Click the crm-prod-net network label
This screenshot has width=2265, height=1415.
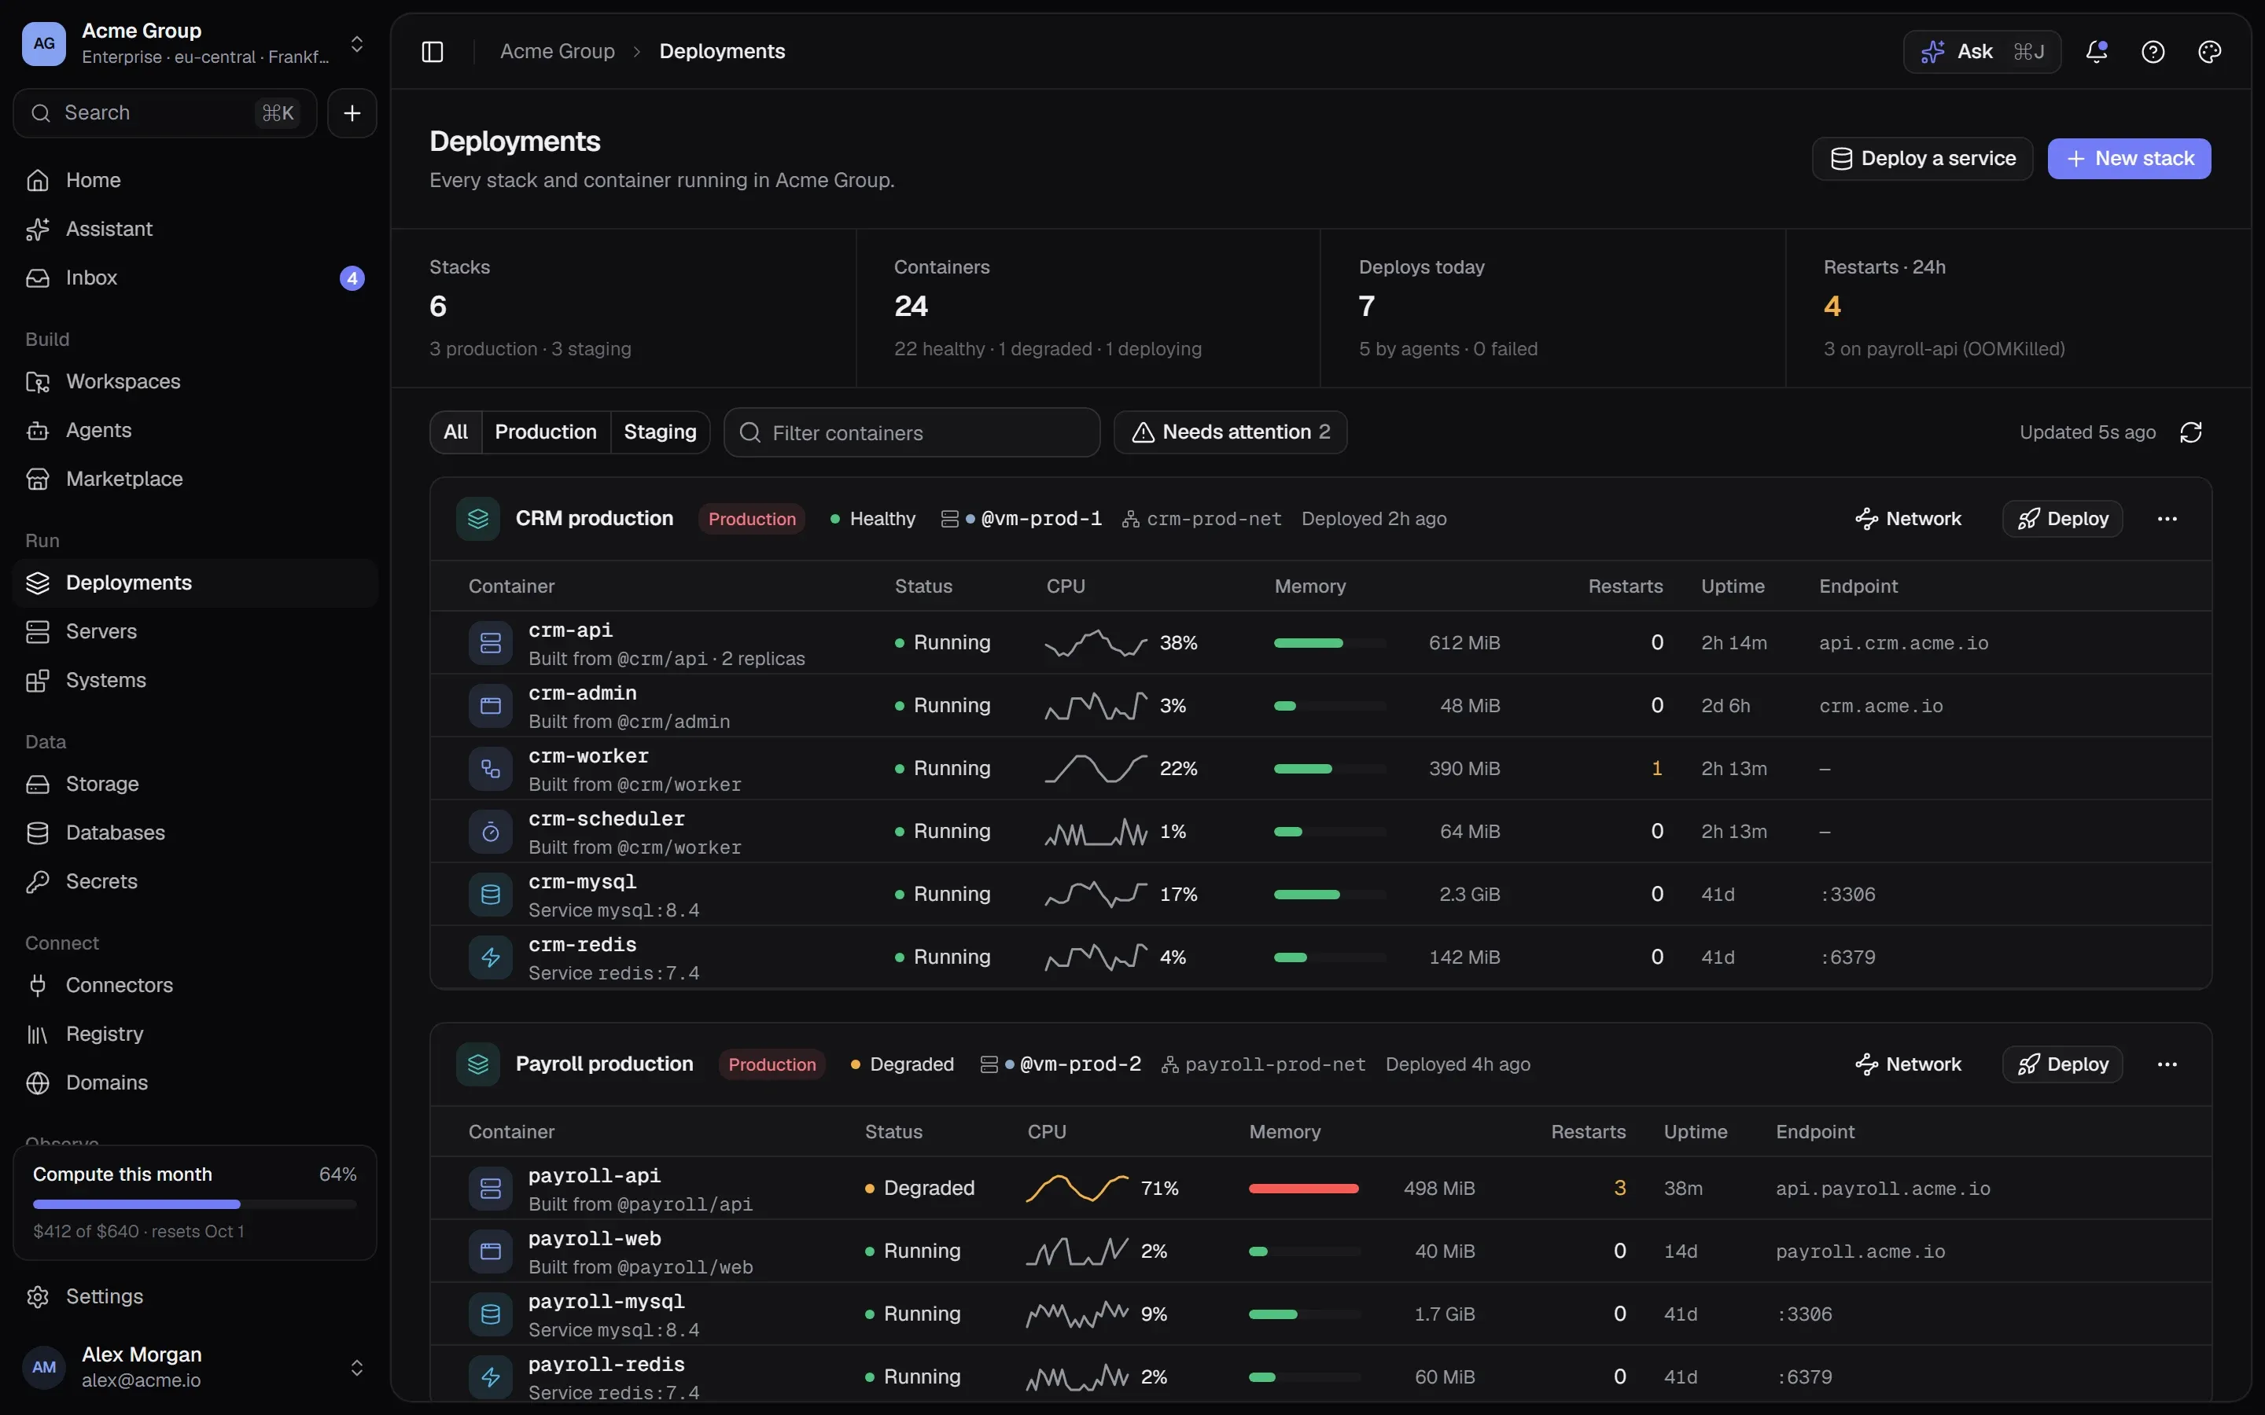1214,520
